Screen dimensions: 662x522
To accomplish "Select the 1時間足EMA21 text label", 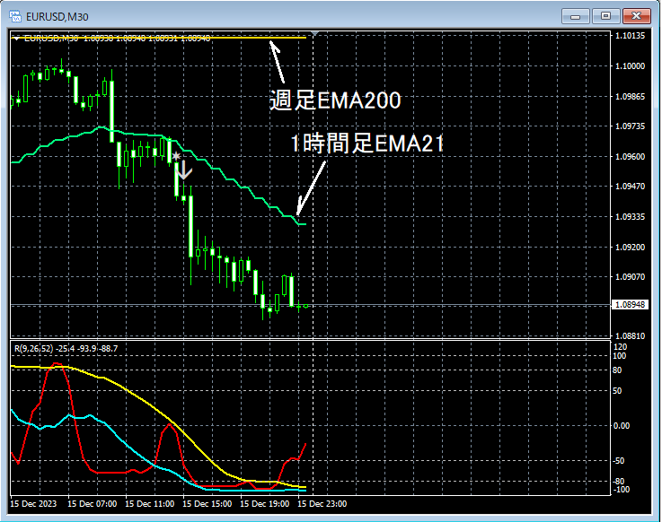I will click(x=367, y=144).
